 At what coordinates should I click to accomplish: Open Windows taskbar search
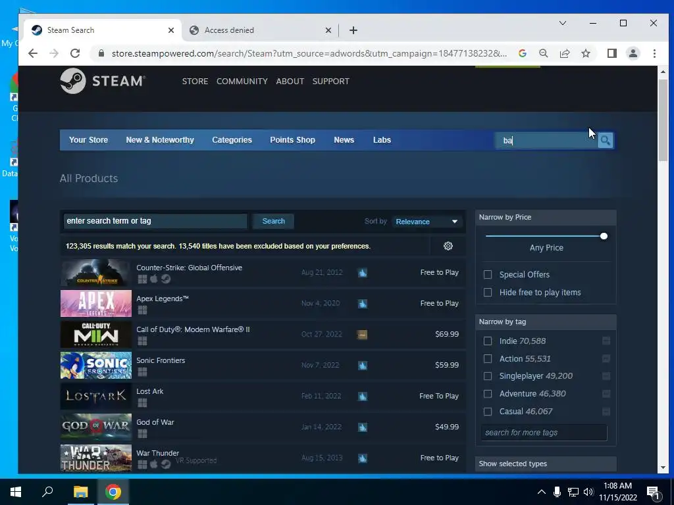(47, 492)
